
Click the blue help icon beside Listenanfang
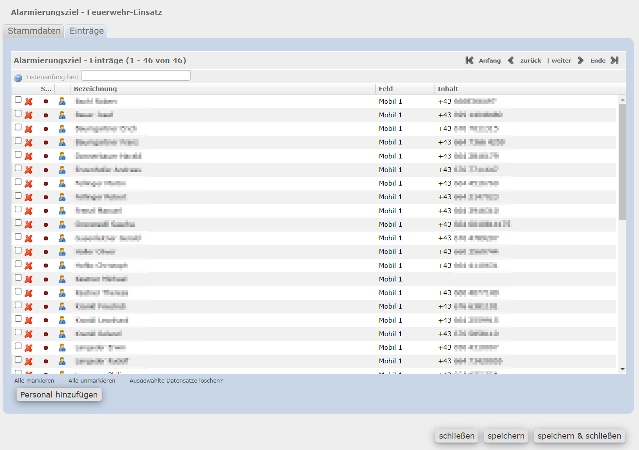click(18, 78)
